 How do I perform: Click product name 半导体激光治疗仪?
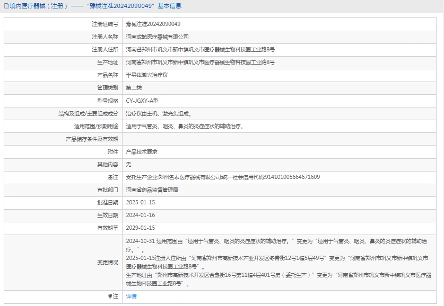coord(146,75)
